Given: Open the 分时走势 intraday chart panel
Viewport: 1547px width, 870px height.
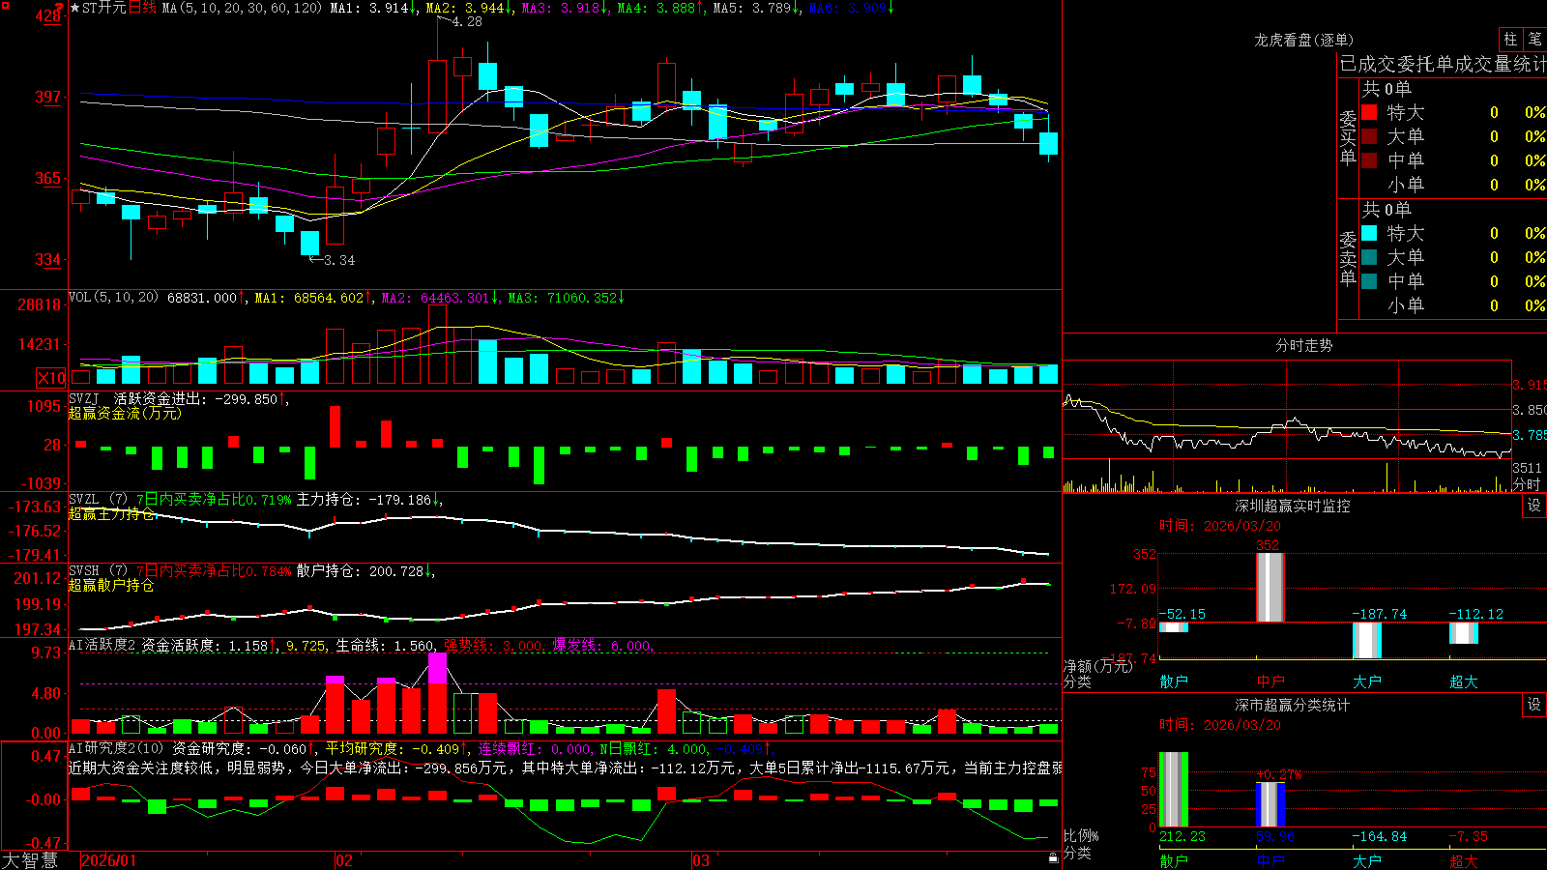Looking at the screenshot, I should coord(1303,345).
